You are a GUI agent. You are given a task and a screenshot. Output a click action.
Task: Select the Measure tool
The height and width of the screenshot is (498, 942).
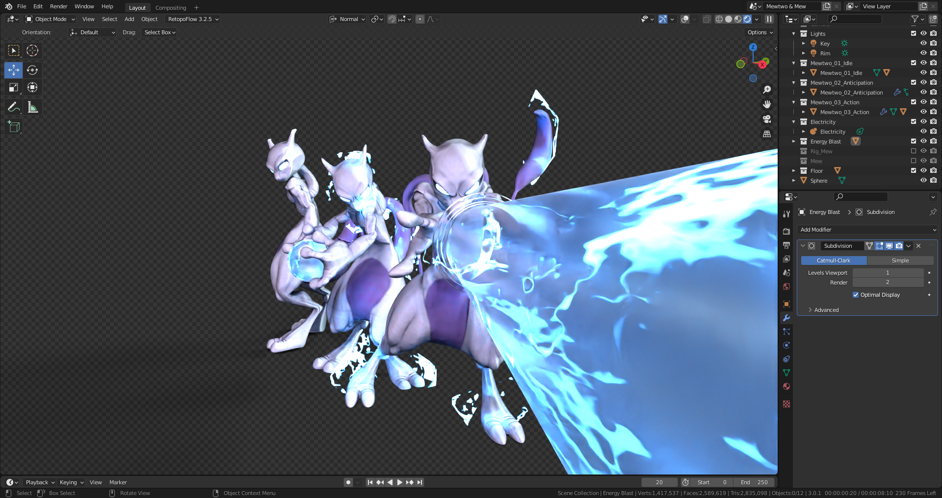pyautogui.click(x=32, y=107)
